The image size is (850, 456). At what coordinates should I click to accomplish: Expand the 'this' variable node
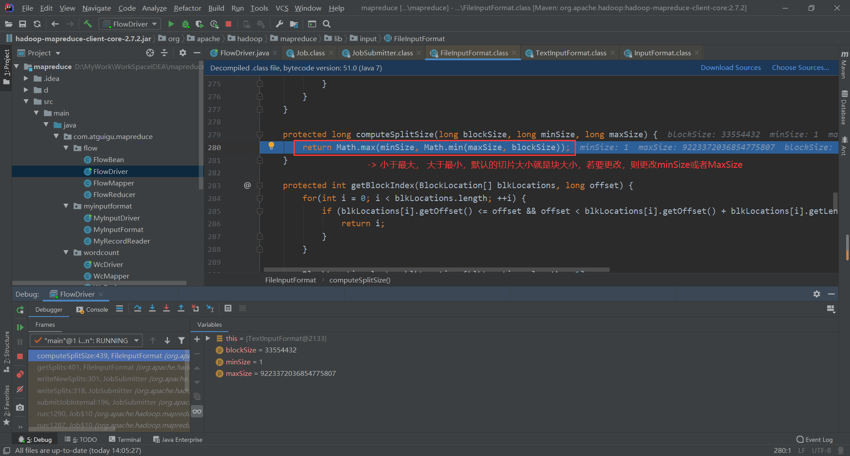click(x=208, y=338)
